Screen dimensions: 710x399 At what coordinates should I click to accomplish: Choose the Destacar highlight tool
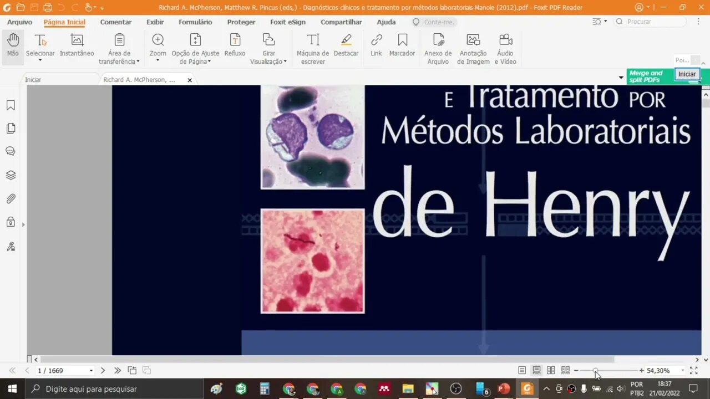(346, 45)
